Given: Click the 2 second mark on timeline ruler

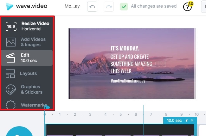Looking at the screenshot, I should click(x=75, y=114).
